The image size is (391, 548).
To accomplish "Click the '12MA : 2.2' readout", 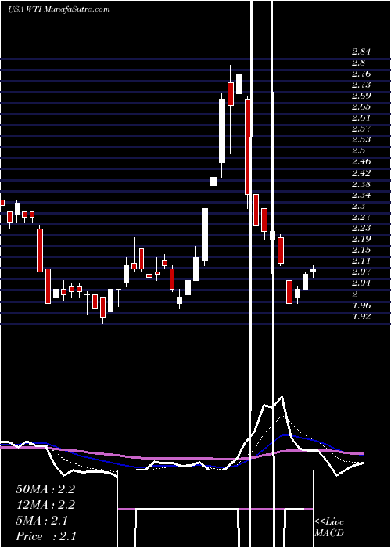I will click(45, 505).
